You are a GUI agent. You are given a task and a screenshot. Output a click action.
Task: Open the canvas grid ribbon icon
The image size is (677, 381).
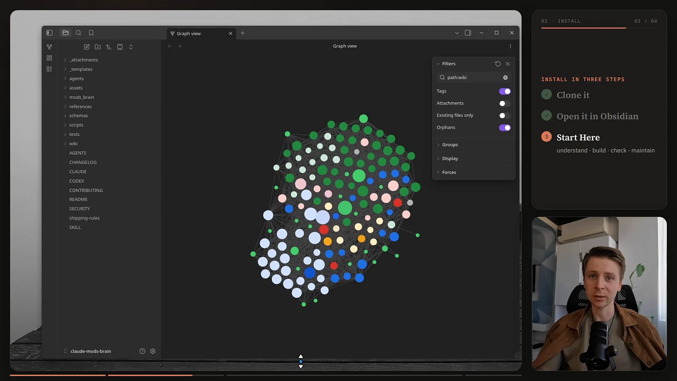pyautogui.click(x=50, y=58)
